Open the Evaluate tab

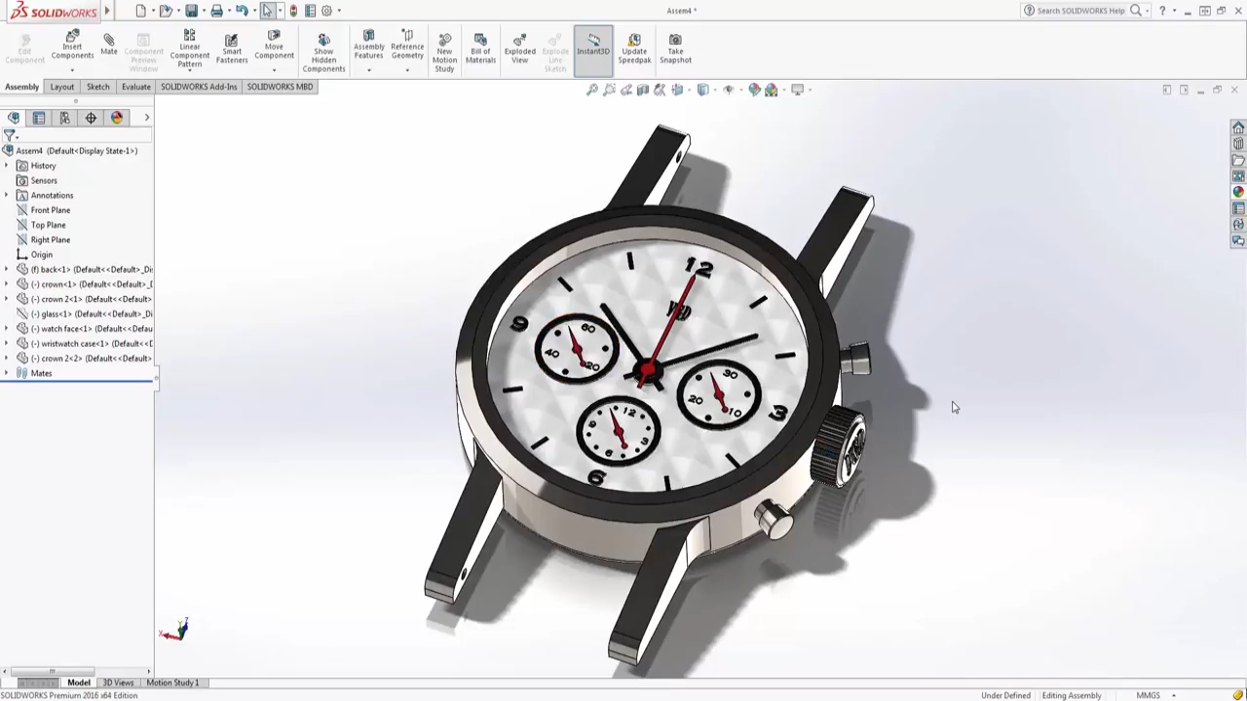pos(136,87)
